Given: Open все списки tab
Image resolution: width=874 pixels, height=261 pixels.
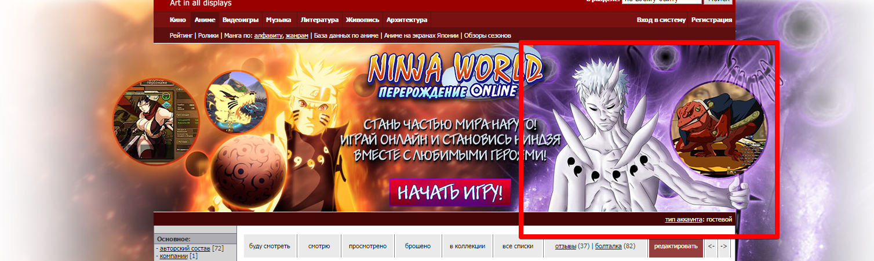Looking at the screenshot, I should (518, 246).
